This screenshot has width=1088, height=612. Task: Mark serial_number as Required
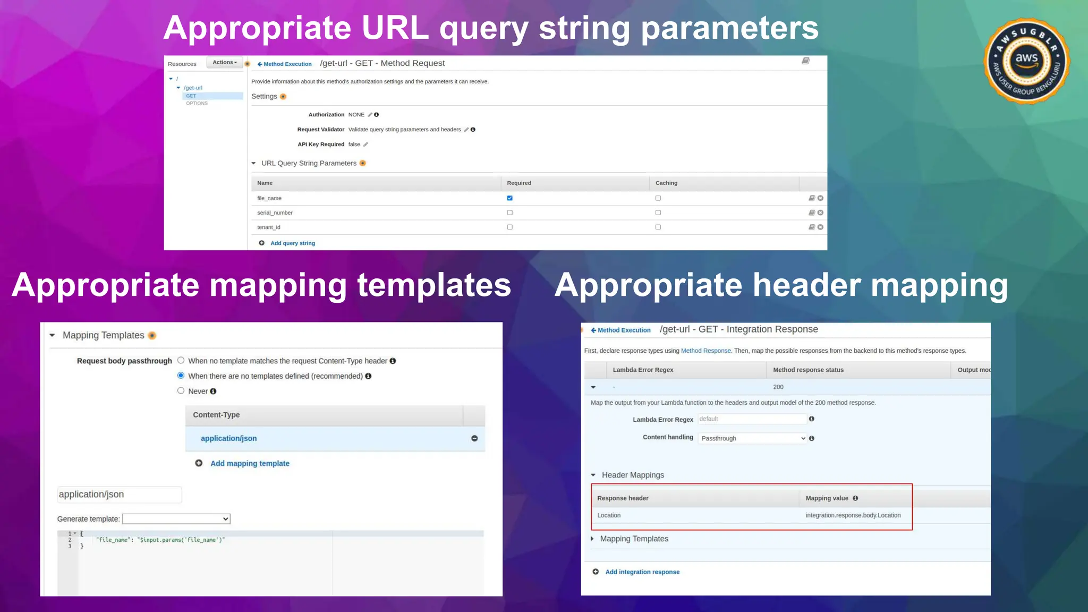[x=509, y=212]
